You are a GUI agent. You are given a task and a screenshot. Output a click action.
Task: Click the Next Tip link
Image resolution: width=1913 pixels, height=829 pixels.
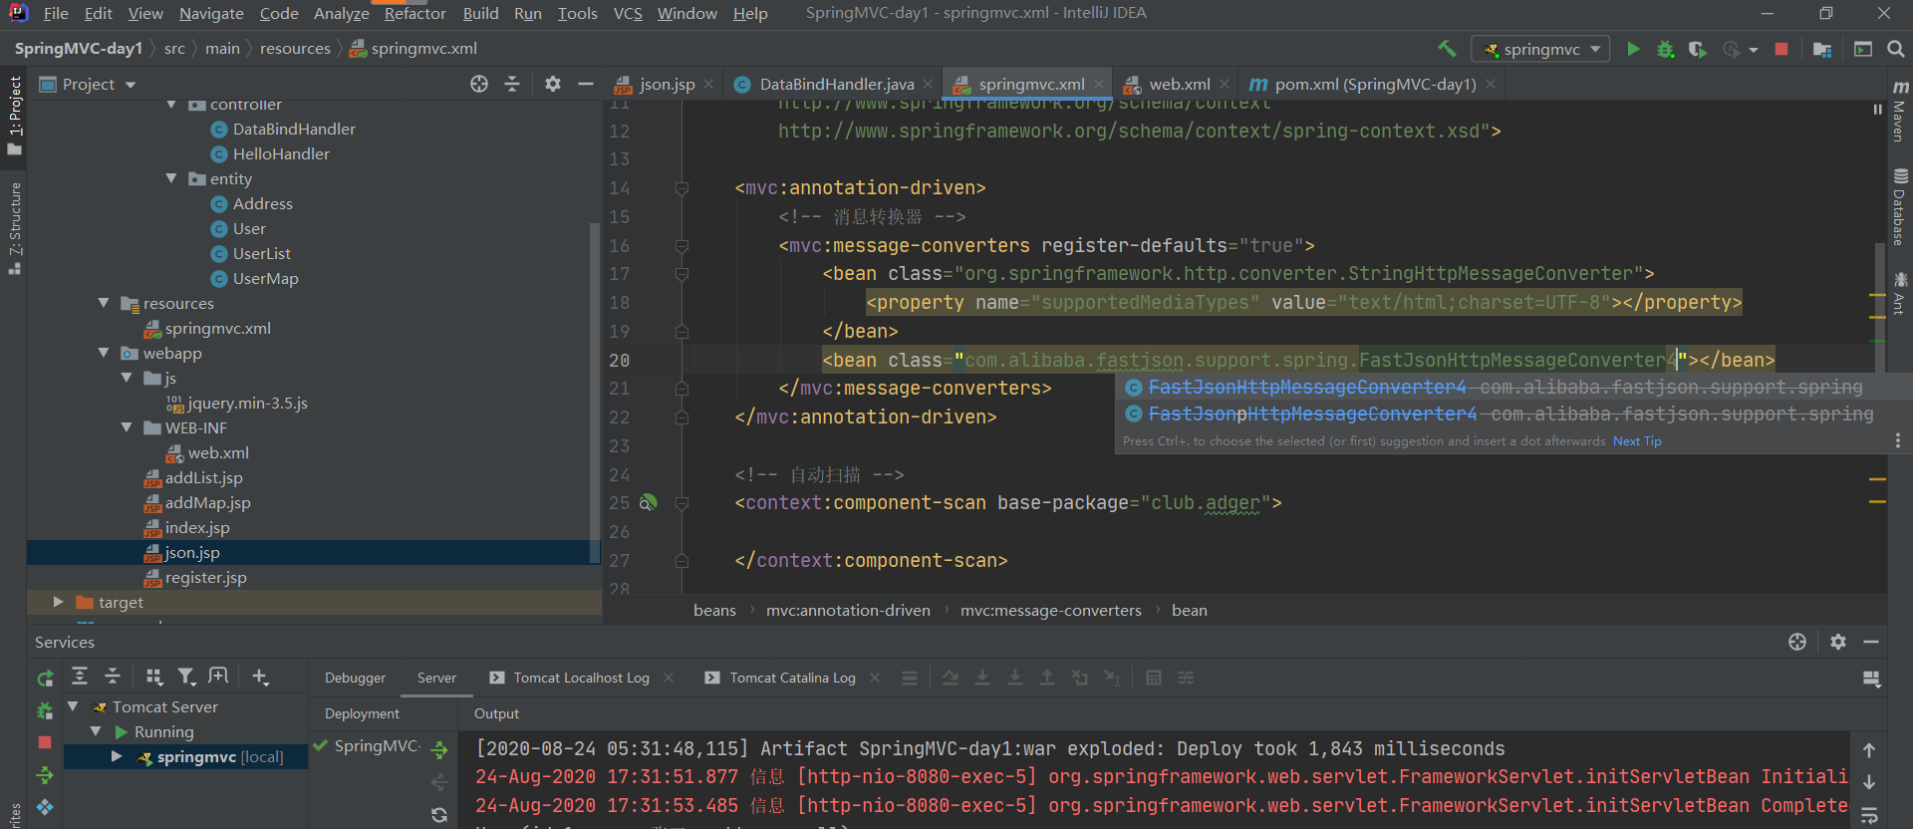[1637, 441]
